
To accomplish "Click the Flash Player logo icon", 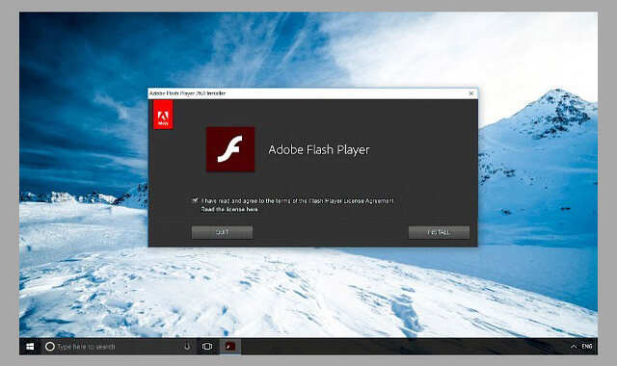I will tap(230, 149).
